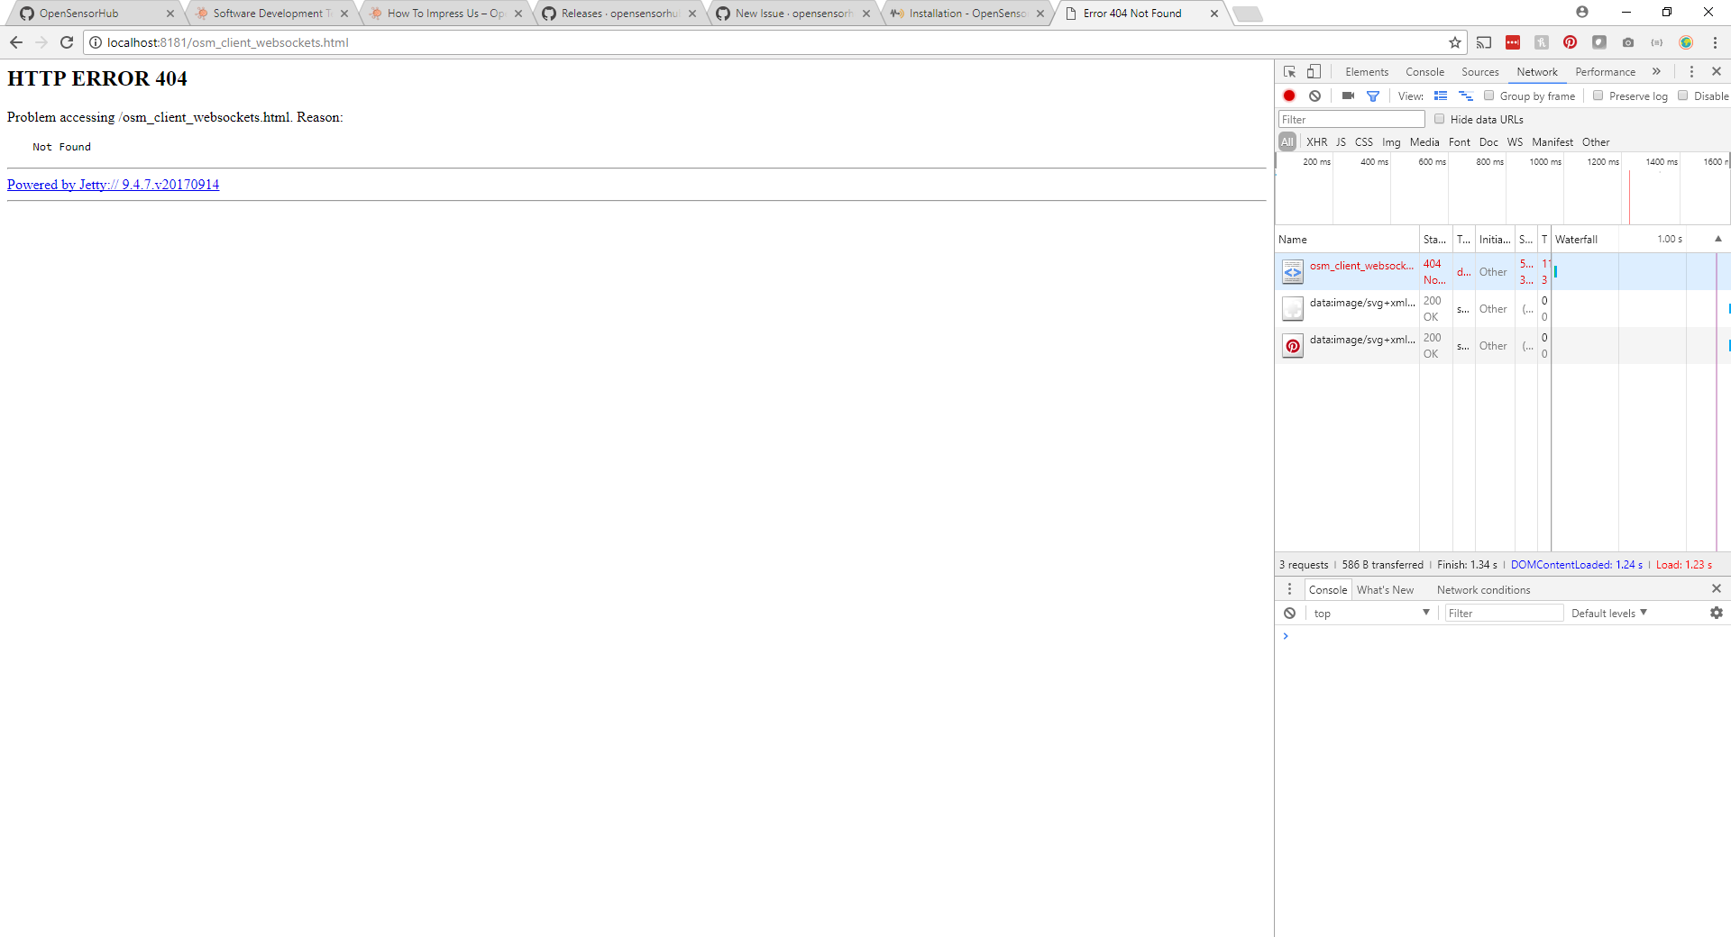Switch to larger request rows view
1731x937 pixels.
(1441, 96)
